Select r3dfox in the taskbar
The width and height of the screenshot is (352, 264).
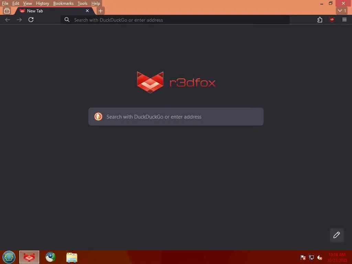coord(29,257)
